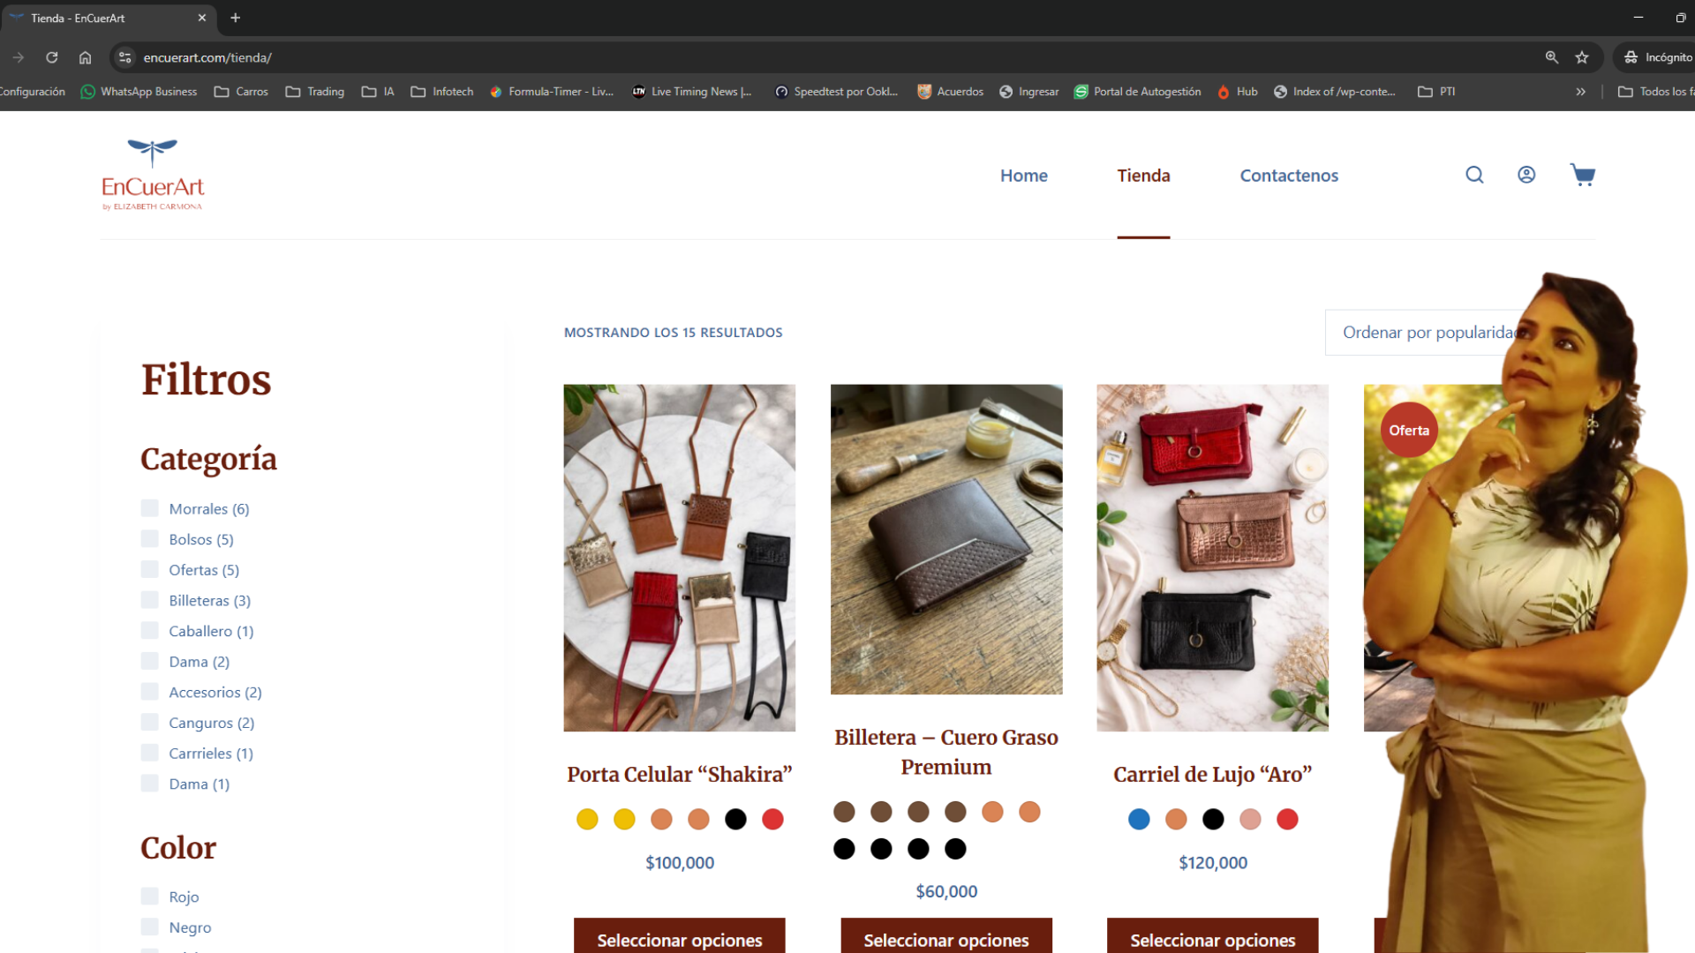The height and width of the screenshot is (953, 1695).
Task: Go to the Home menu item
Action: [1023, 176]
